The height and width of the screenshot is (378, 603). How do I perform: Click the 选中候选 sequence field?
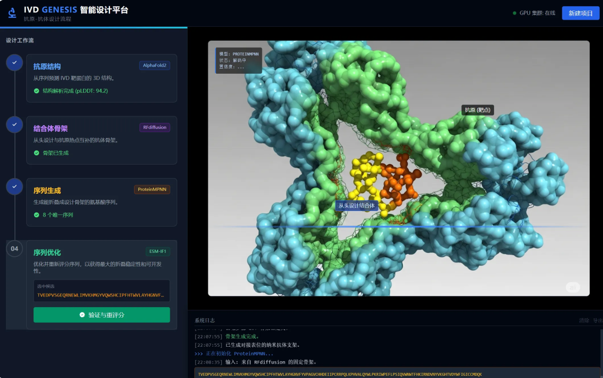(x=101, y=291)
